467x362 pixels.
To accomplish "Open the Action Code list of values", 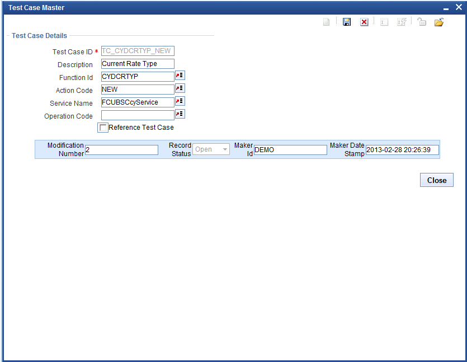I will point(180,88).
